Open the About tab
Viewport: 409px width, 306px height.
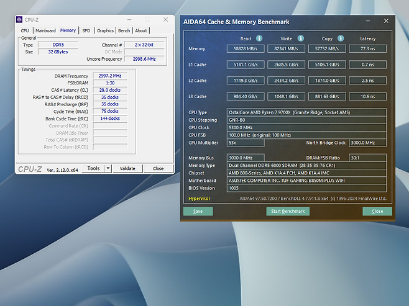click(141, 30)
